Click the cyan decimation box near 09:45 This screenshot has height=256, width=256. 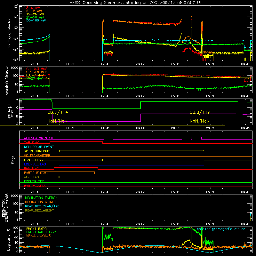point(247,217)
